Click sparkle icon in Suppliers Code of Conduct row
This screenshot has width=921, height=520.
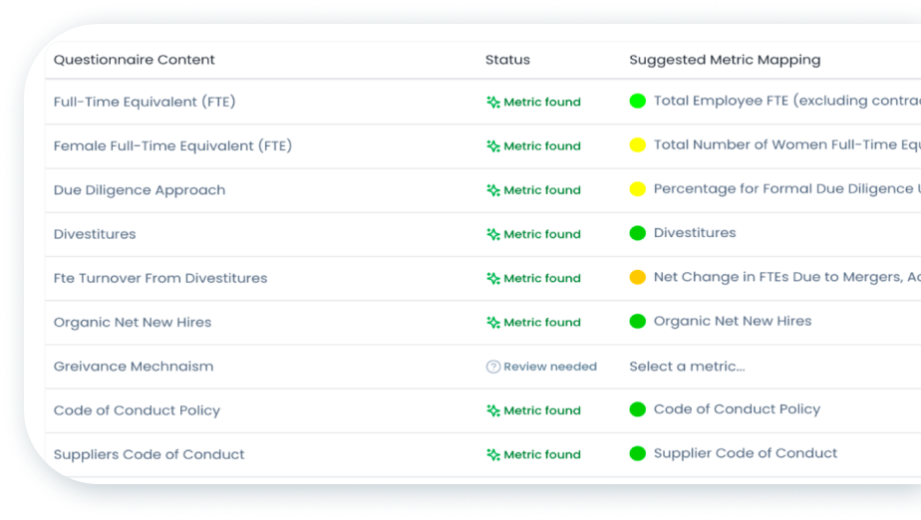[492, 455]
